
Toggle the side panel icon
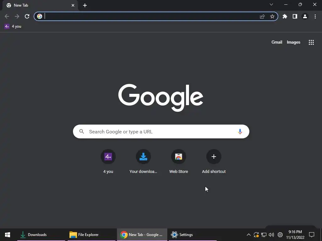pyautogui.click(x=295, y=16)
